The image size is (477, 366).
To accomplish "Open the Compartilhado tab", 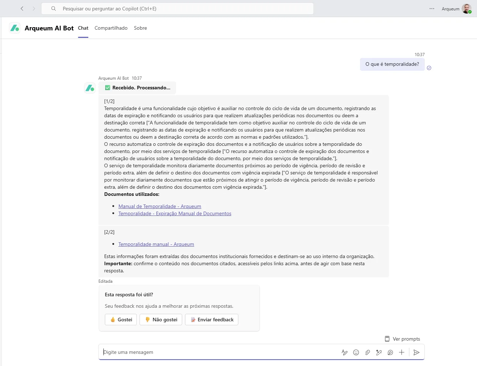I will tap(111, 28).
